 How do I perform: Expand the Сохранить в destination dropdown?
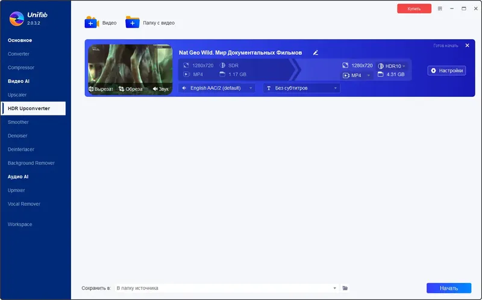334,288
